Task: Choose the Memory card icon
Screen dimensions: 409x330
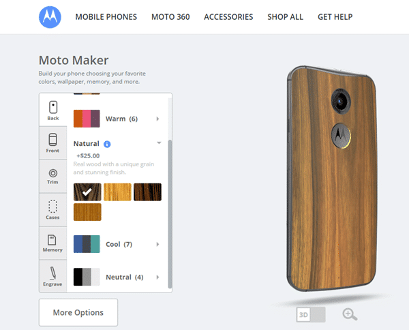Action: [52, 240]
